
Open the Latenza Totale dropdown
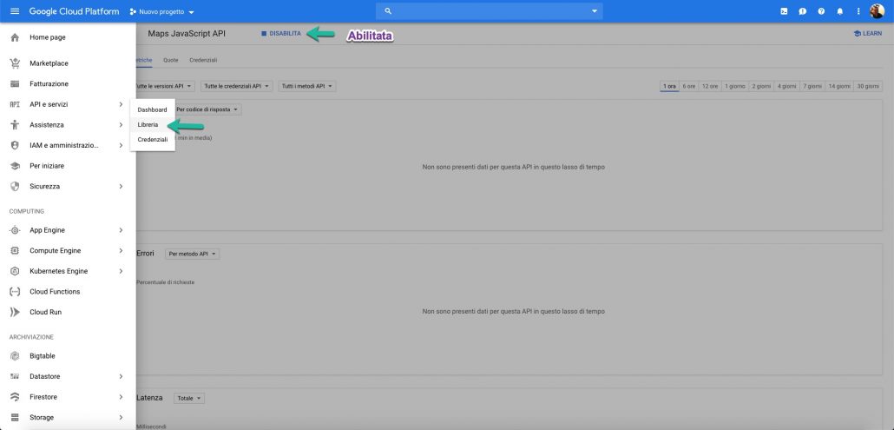[x=189, y=398]
